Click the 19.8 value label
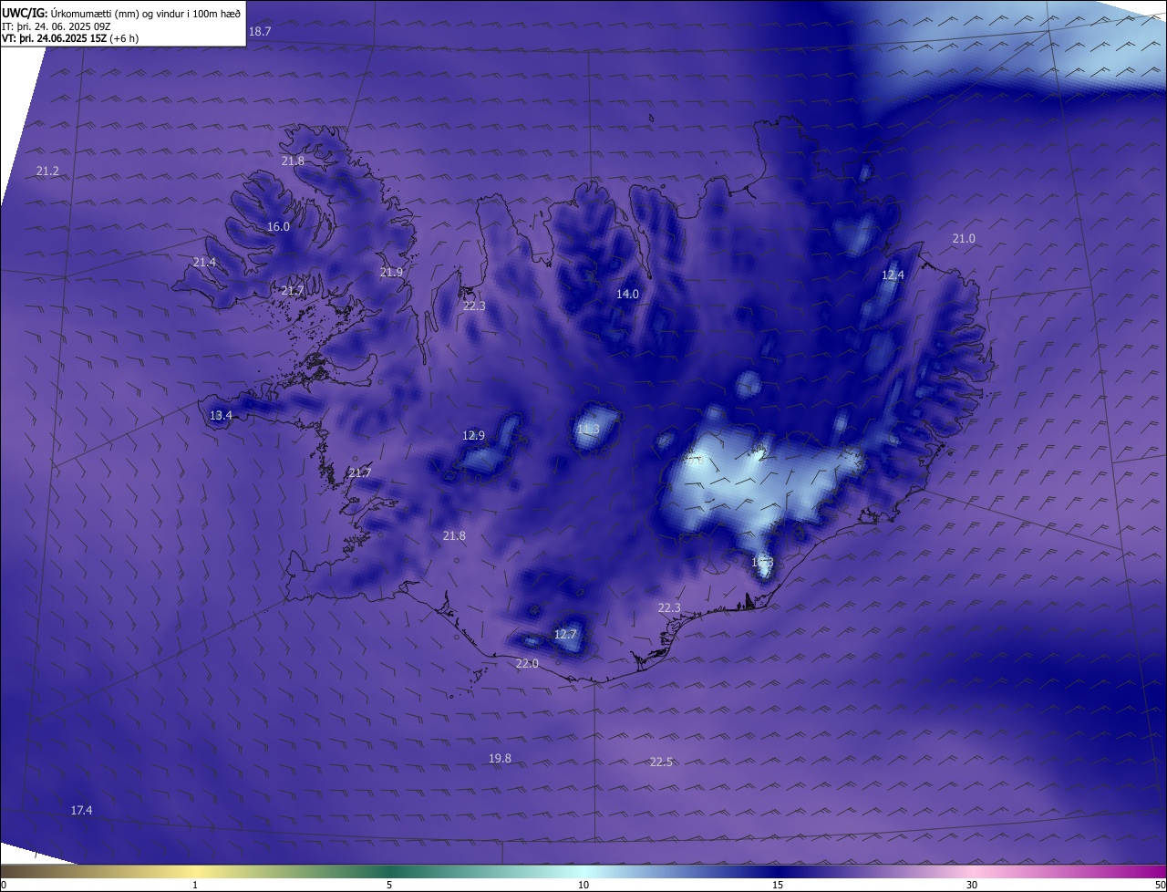1167x892 pixels. [500, 758]
